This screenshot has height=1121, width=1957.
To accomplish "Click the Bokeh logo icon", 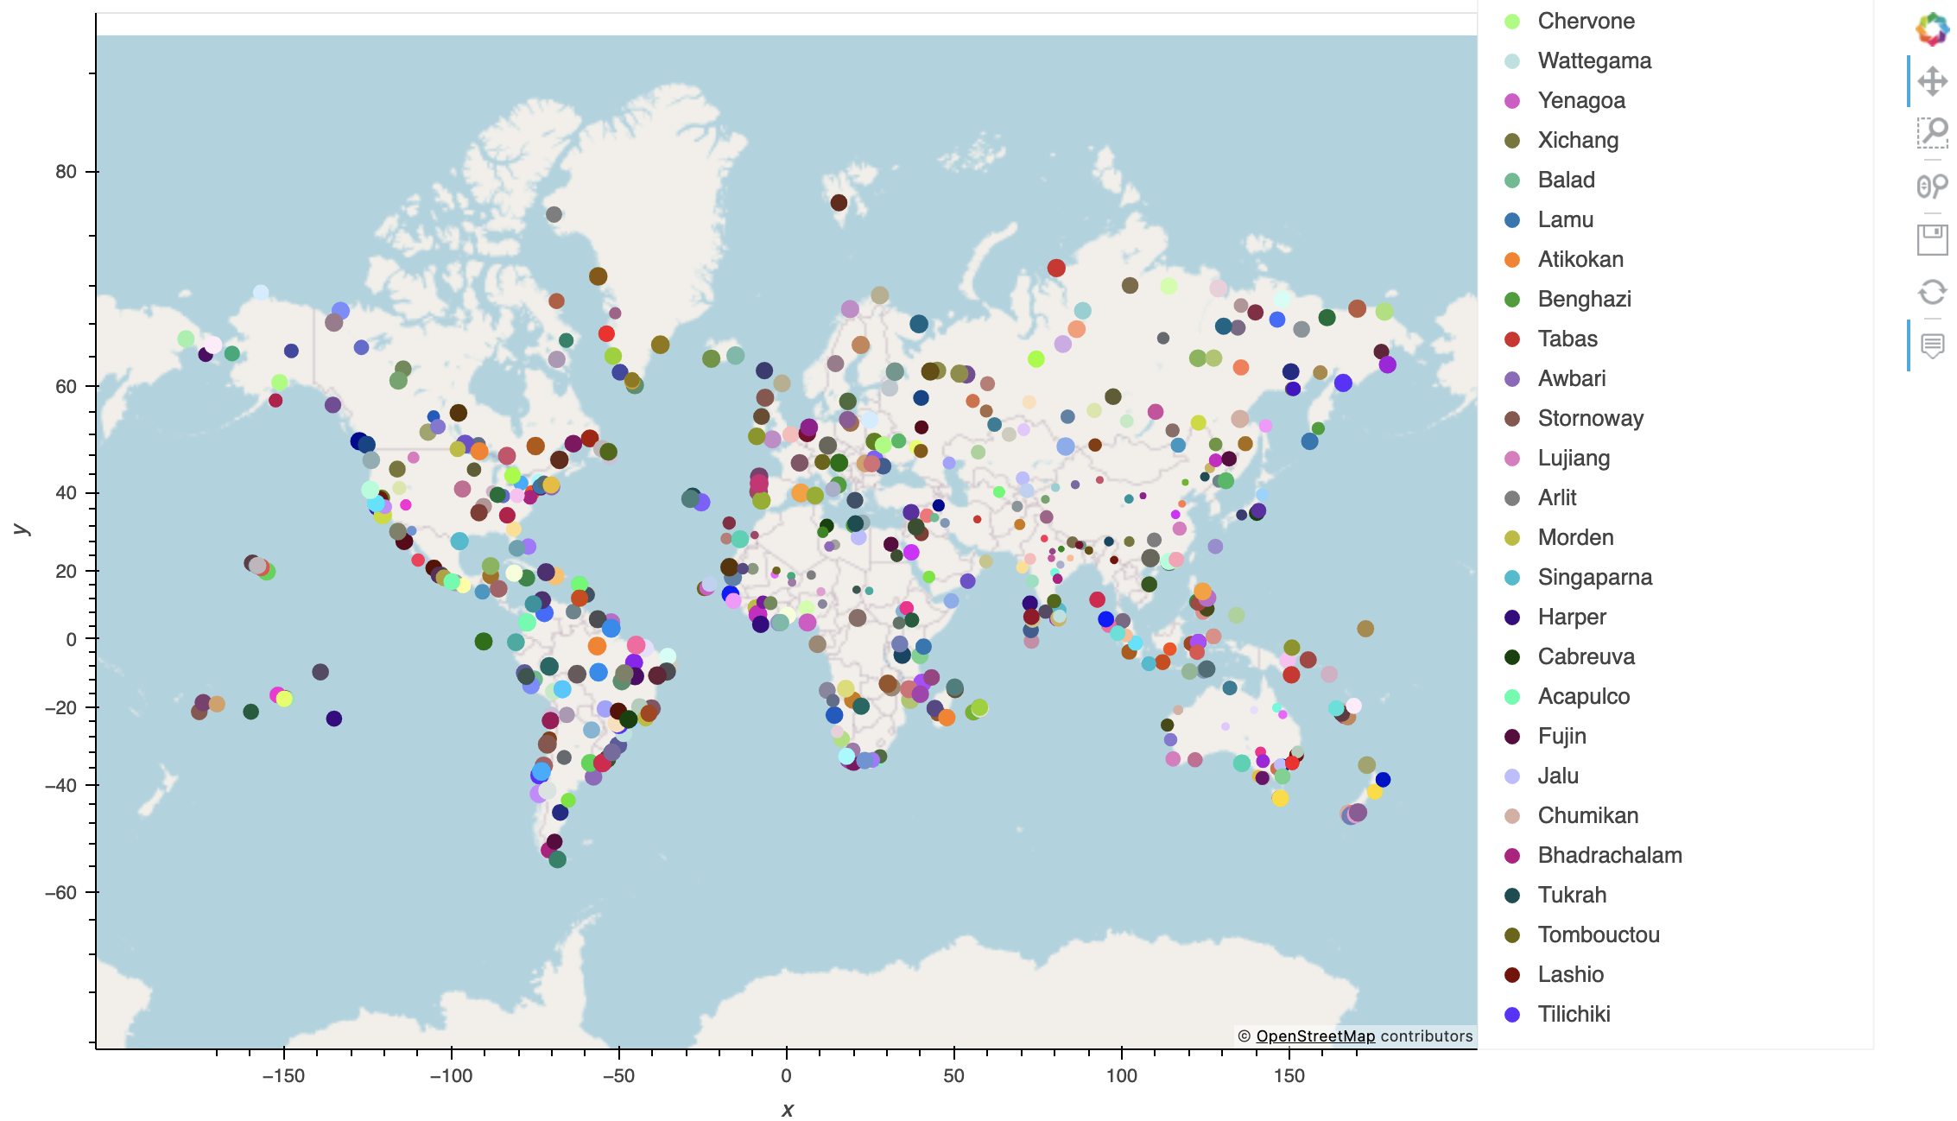I will pyautogui.click(x=1932, y=29).
